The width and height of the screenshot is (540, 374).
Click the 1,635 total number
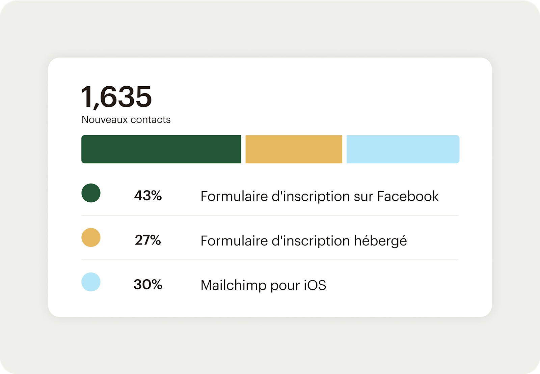116,97
